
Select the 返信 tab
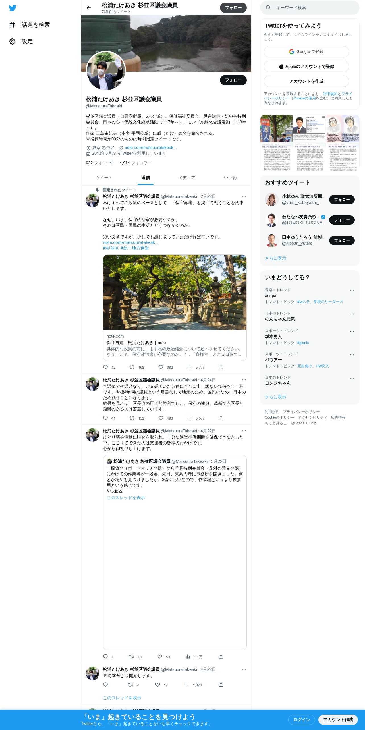click(146, 178)
